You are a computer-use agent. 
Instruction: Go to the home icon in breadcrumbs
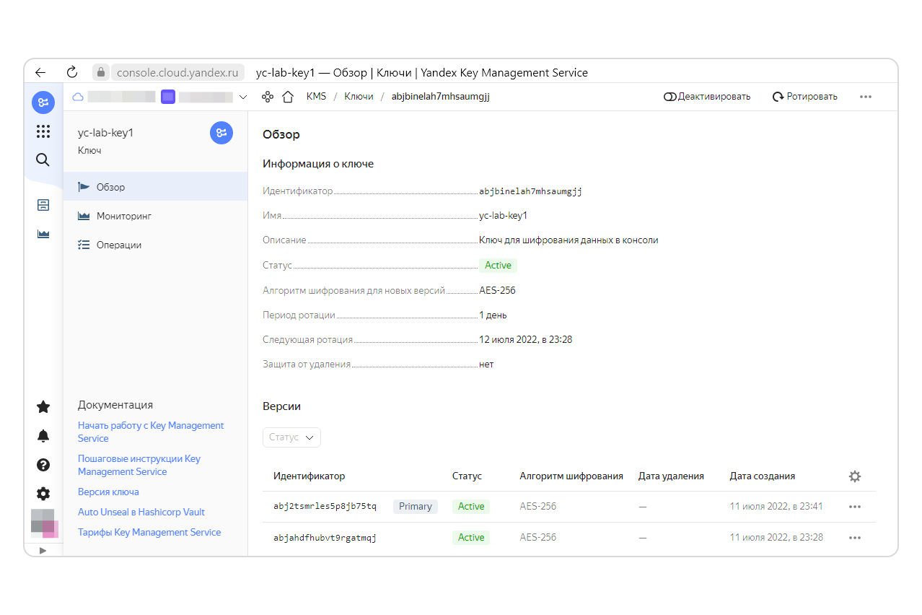click(288, 97)
